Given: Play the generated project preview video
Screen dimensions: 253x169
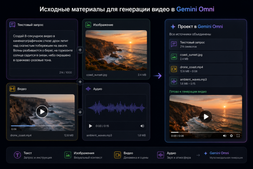Looking at the screenshot, I should pyautogui.click(x=206, y=117).
